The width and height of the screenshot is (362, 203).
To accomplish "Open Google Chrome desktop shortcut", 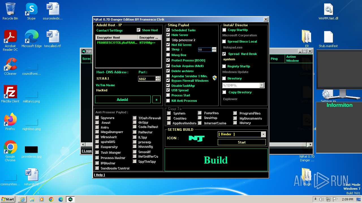I will tap(10, 151).
